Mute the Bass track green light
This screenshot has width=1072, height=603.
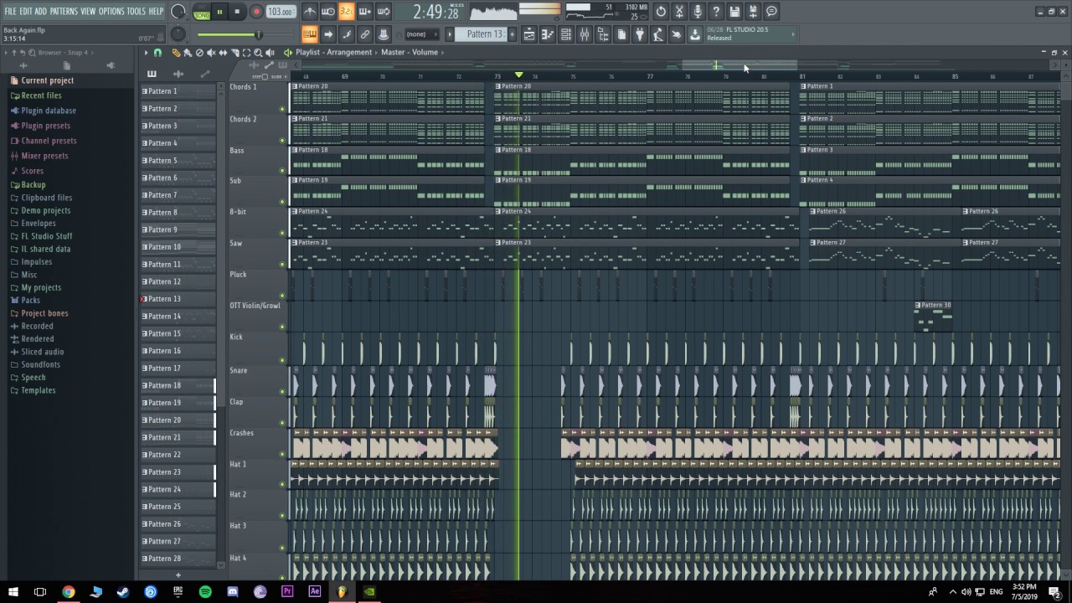[x=282, y=173]
